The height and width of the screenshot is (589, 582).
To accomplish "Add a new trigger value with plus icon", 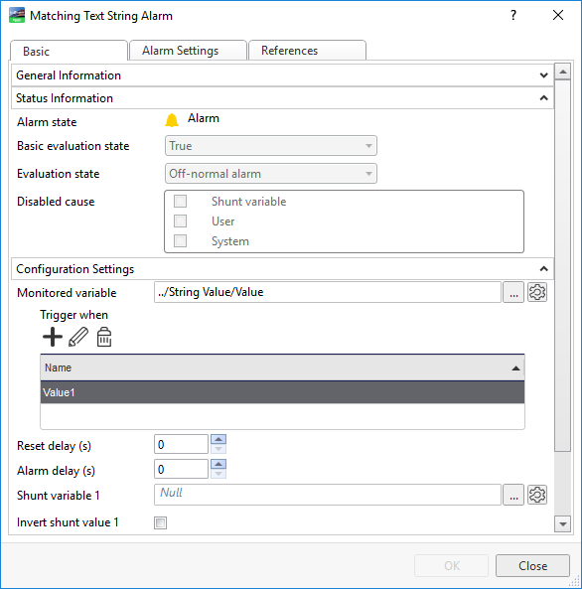I will tap(53, 337).
